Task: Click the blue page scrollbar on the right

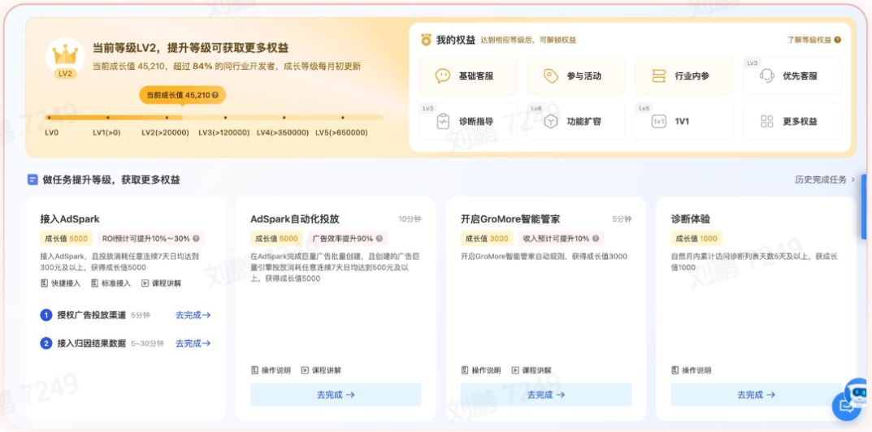Action: tap(864, 207)
